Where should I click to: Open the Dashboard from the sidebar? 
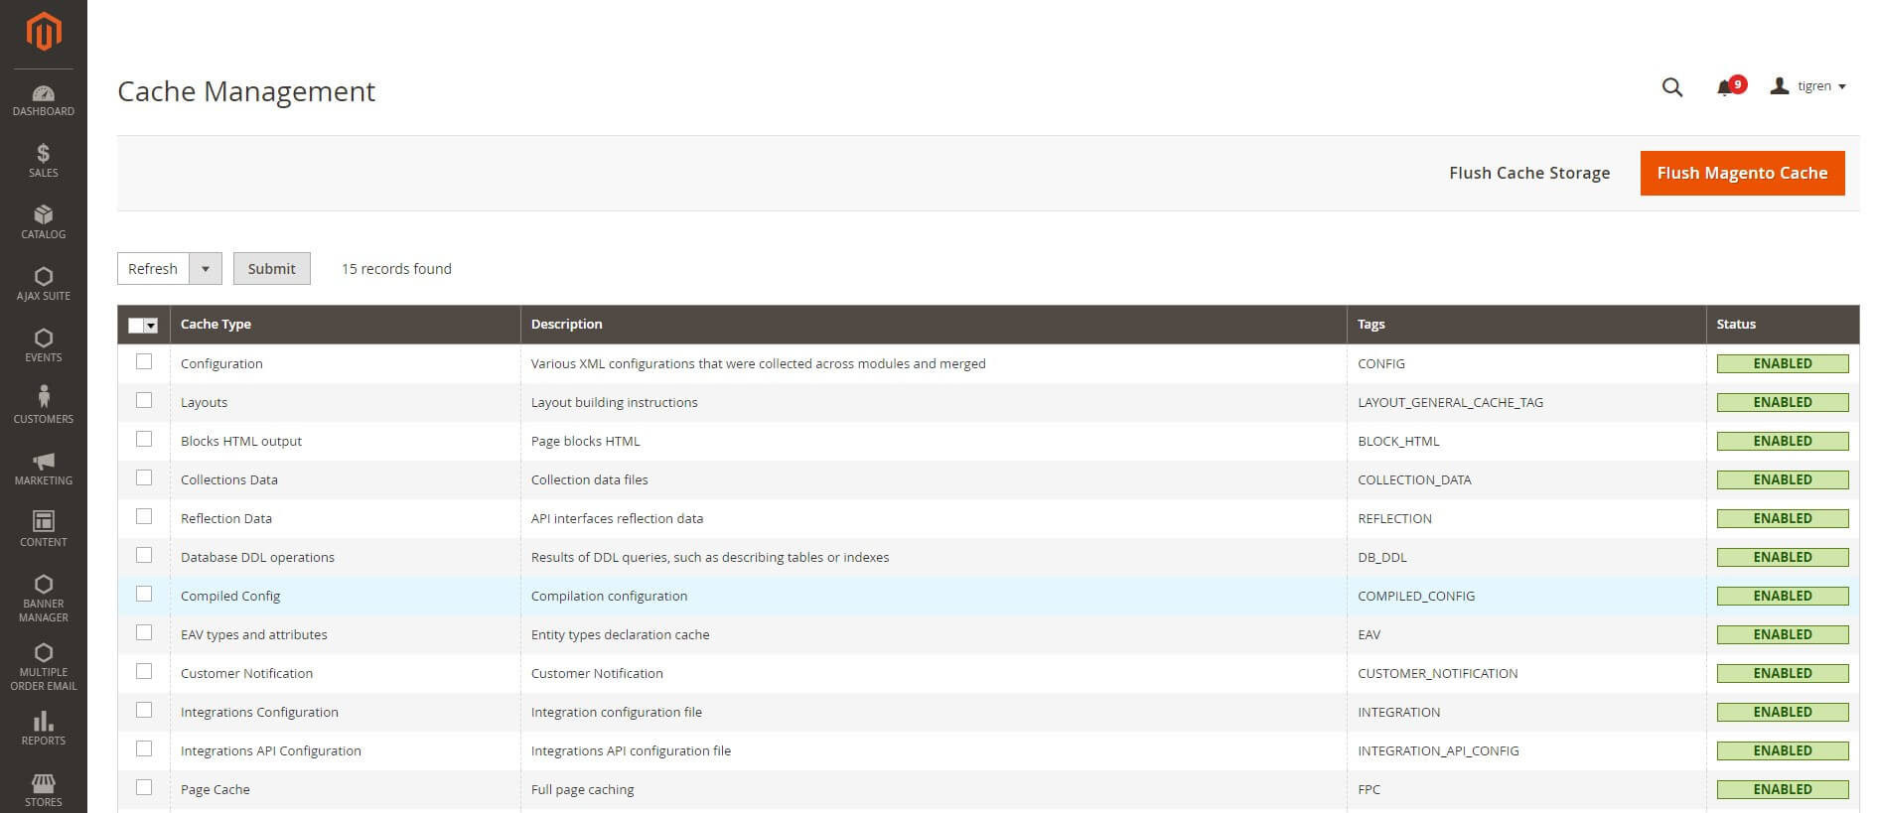click(43, 101)
